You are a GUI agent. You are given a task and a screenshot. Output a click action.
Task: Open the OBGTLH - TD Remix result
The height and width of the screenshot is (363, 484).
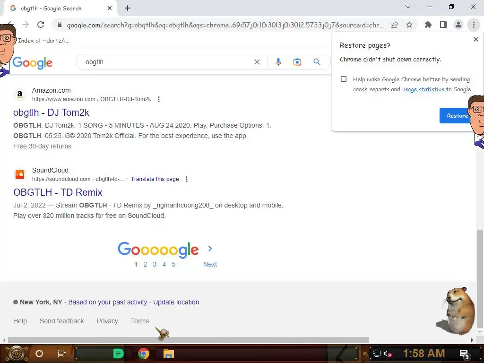58,192
